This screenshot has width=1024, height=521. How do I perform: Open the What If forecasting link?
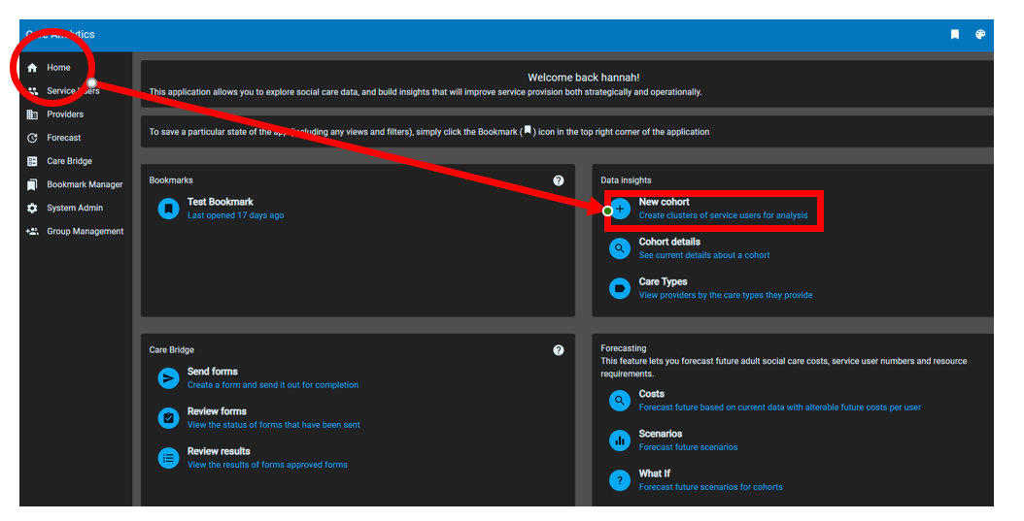(655, 473)
